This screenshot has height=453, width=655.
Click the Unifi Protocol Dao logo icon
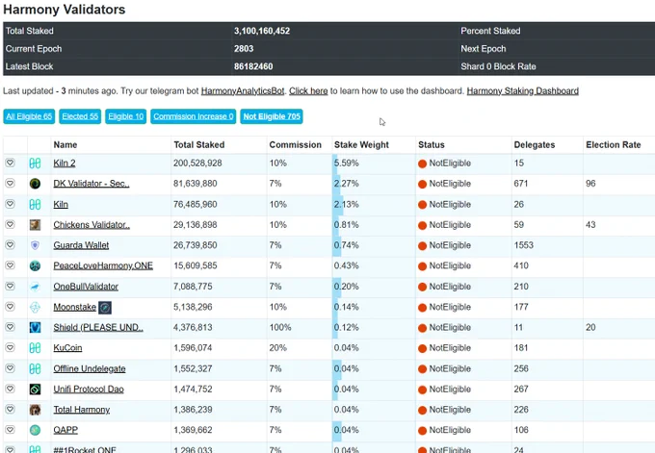[35, 390]
